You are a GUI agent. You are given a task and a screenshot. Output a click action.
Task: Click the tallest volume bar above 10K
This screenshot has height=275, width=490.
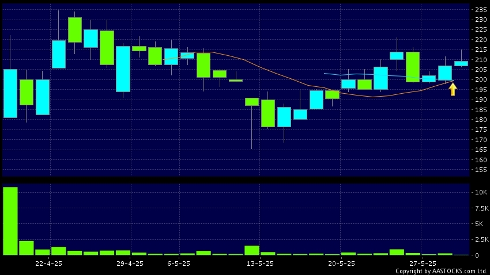10,221
